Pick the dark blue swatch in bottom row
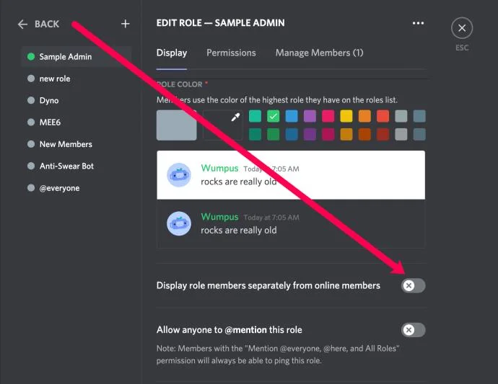The width and height of the screenshot is (498, 384). [x=292, y=134]
